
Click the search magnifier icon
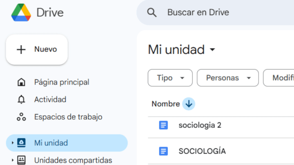(151, 13)
